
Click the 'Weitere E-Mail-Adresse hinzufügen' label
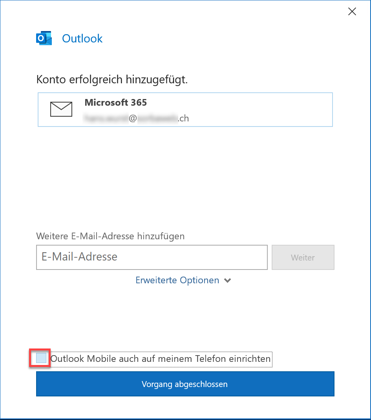[110, 236]
